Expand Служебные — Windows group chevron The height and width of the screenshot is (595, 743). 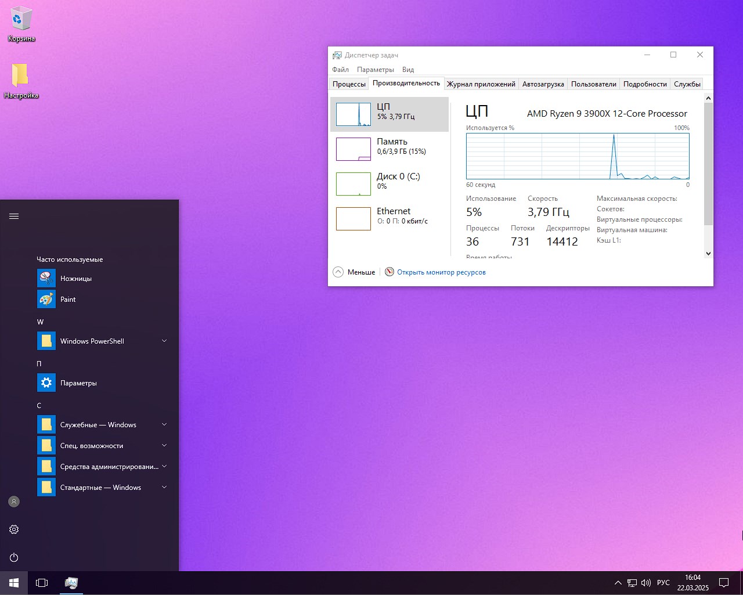coord(164,424)
